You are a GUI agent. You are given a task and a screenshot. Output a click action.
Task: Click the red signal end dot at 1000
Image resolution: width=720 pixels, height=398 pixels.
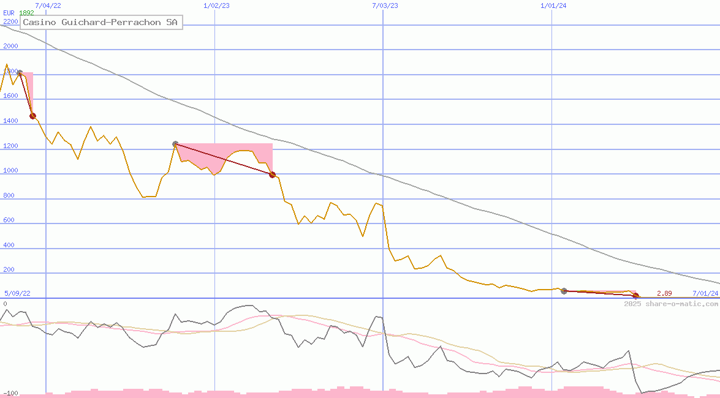[x=272, y=175]
